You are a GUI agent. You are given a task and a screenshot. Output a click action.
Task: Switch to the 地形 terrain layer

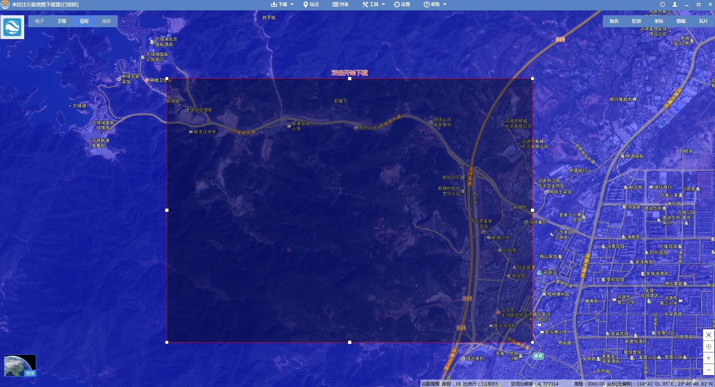(x=107, y=21)
